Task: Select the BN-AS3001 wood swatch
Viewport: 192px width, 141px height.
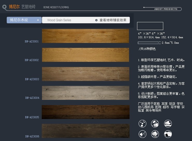Action: (x=86, y=36)
